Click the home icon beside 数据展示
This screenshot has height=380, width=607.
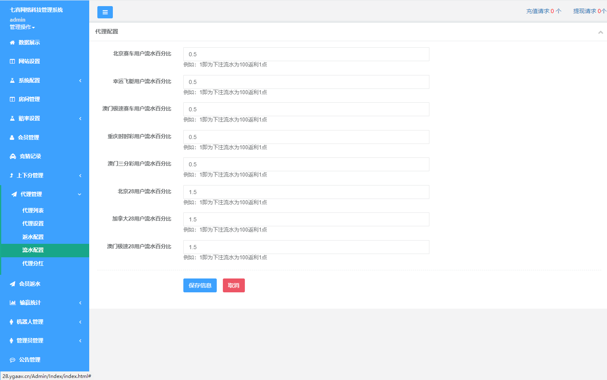coord(12,43)
